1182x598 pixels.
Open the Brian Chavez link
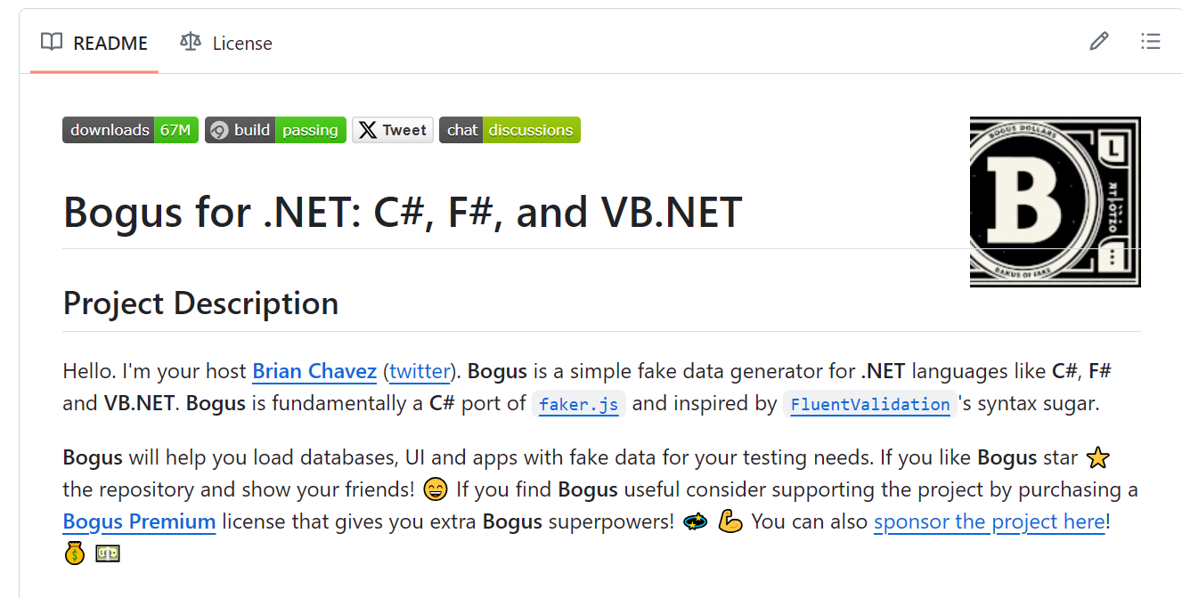point(314,370)
